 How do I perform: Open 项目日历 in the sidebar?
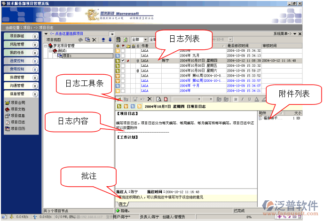click(15, 129)
